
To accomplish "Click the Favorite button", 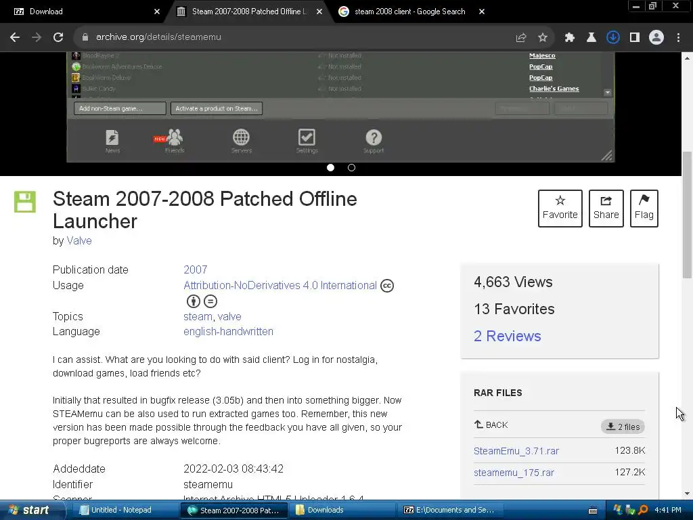I will click(560, 209).
